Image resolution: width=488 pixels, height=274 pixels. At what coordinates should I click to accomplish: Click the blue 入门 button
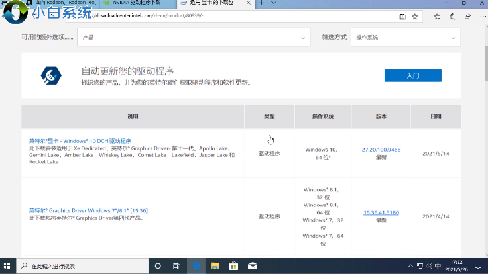412,75
